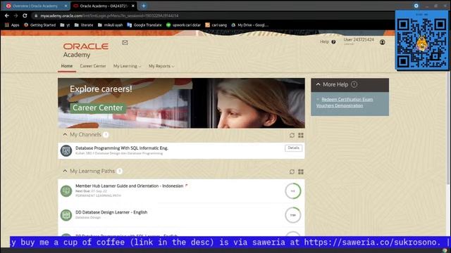Click the My Channels count badge

tap(106, 134)
